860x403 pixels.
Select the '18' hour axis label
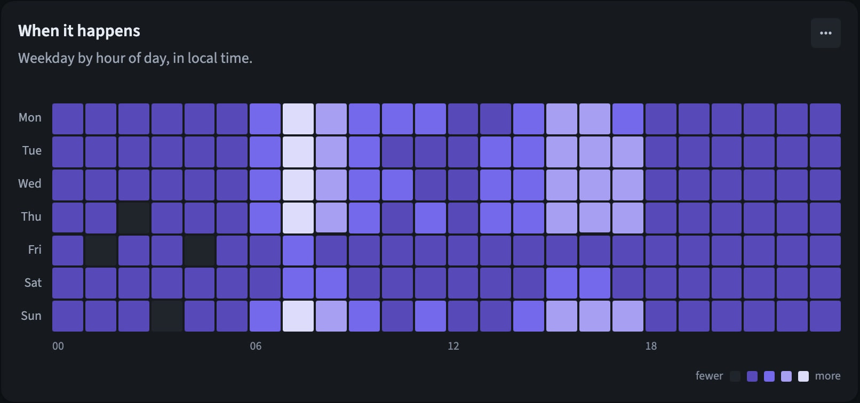pyautogui.click(x=651, y=346)
